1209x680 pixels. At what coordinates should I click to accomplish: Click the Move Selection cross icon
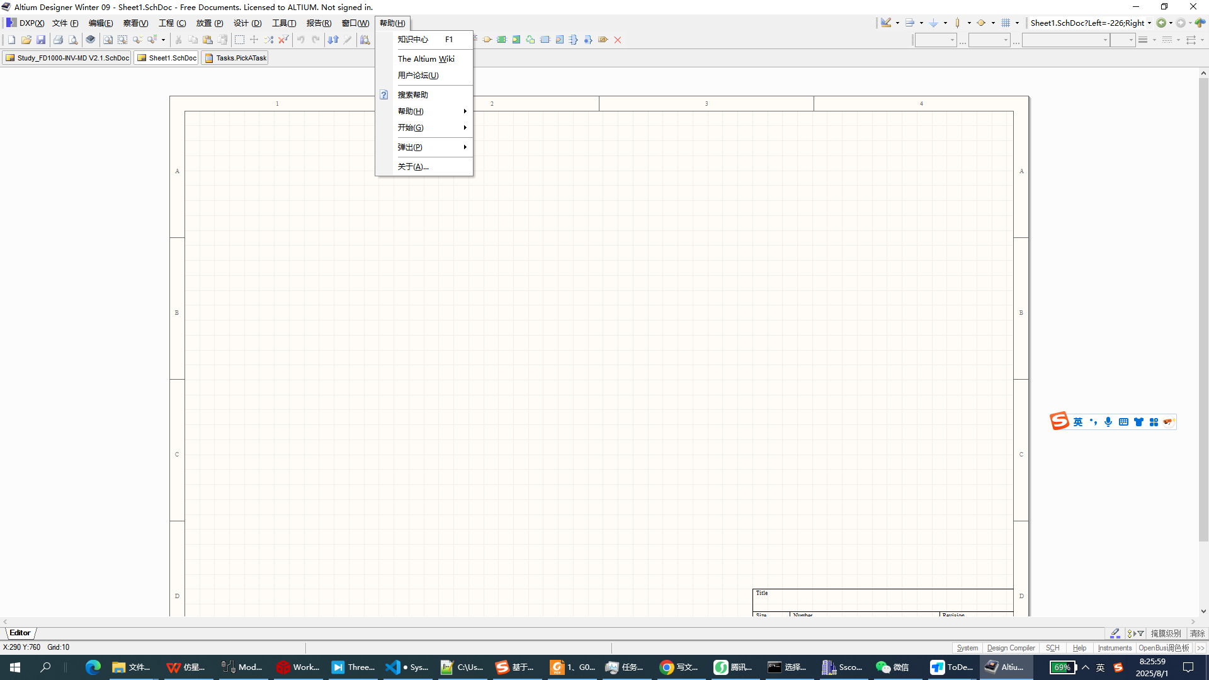coord(254,40)
